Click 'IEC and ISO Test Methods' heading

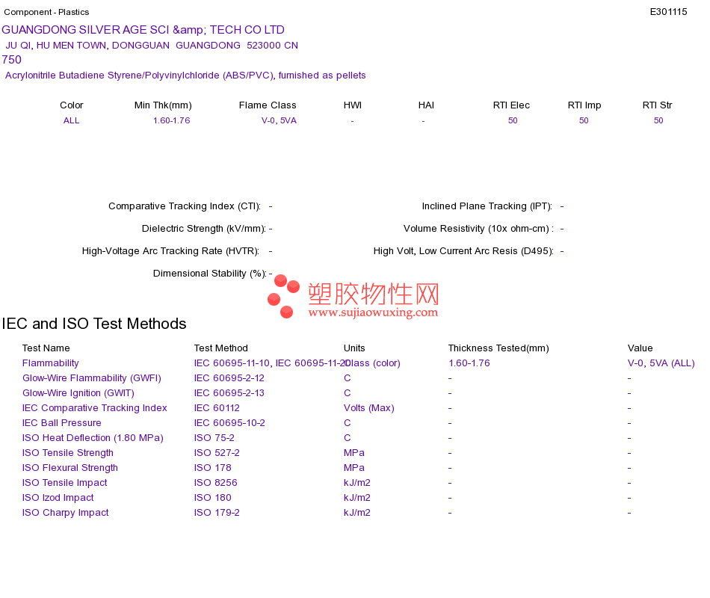[x=94, y=324]
